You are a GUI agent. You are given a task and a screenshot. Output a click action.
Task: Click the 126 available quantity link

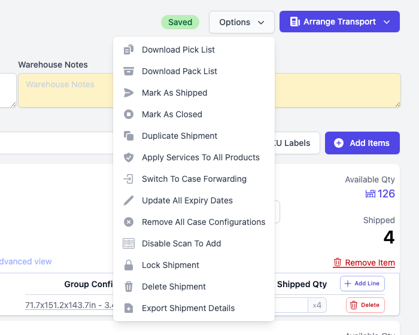380,194
